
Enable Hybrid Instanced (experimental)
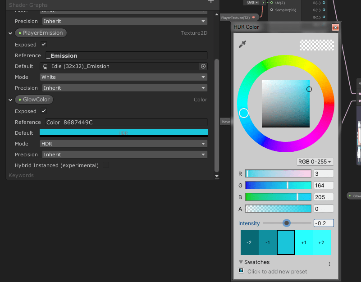pos(105,165)
